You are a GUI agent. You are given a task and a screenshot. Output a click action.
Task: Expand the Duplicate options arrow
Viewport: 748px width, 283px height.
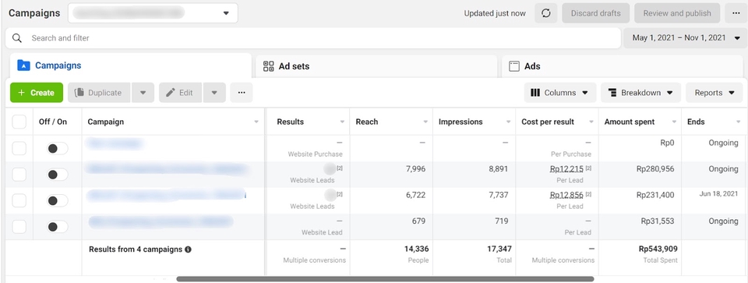click(143, 93)
